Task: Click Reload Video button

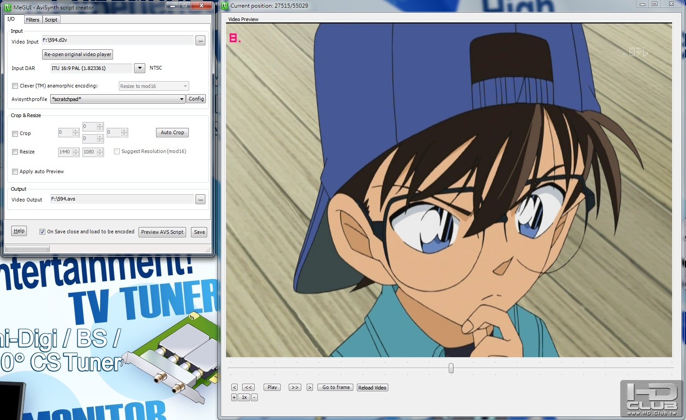Action: 372,388
